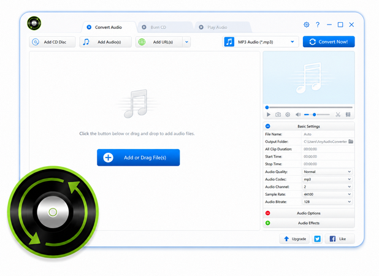Adjust the volume slider
The image size is (379, 276).
click(x=317, y=115)
